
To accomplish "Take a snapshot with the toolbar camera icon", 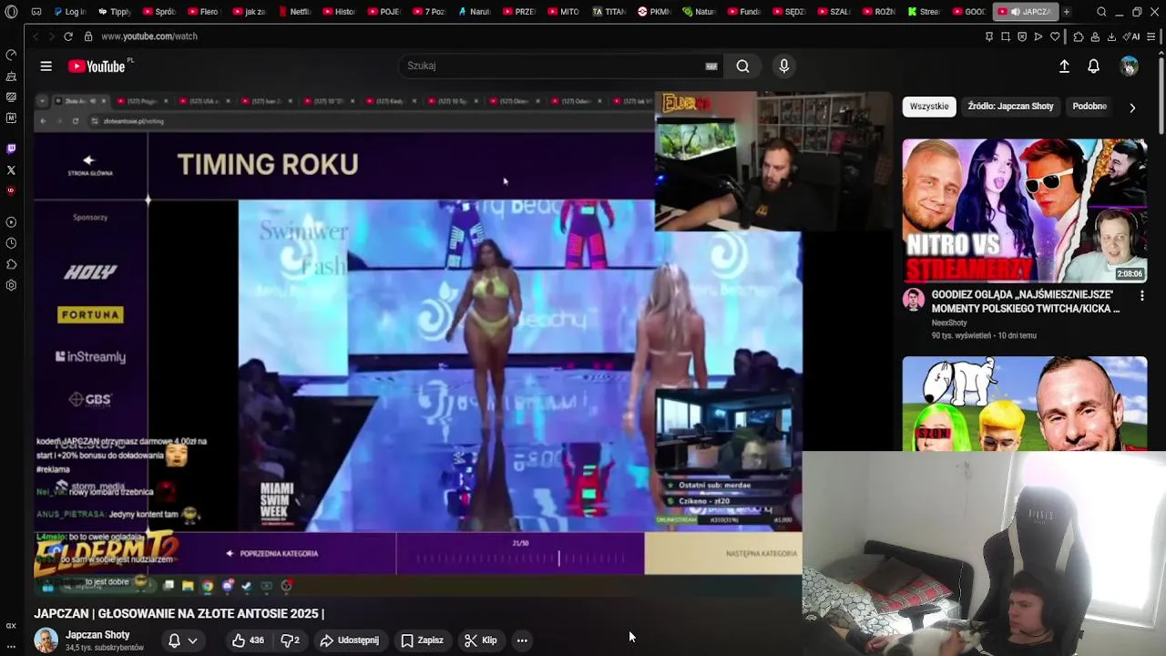I will coord(1006,36).
